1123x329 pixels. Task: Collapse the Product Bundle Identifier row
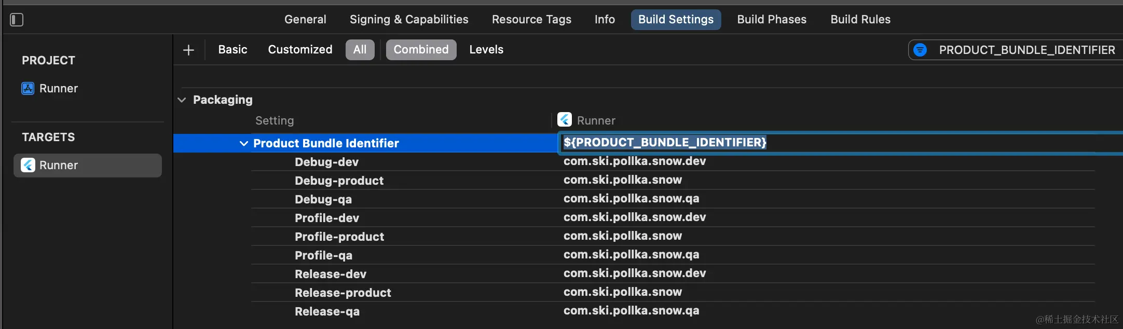tap(243, 143)
